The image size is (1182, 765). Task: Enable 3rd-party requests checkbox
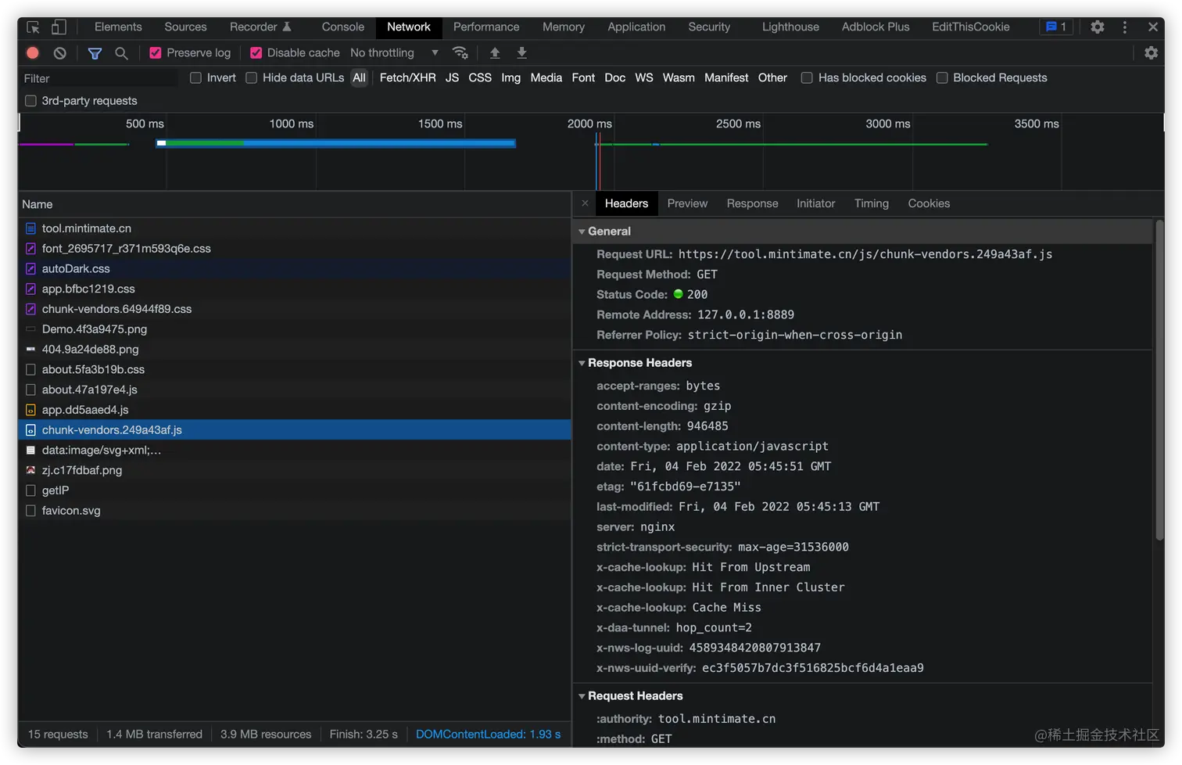pos(30,101)
